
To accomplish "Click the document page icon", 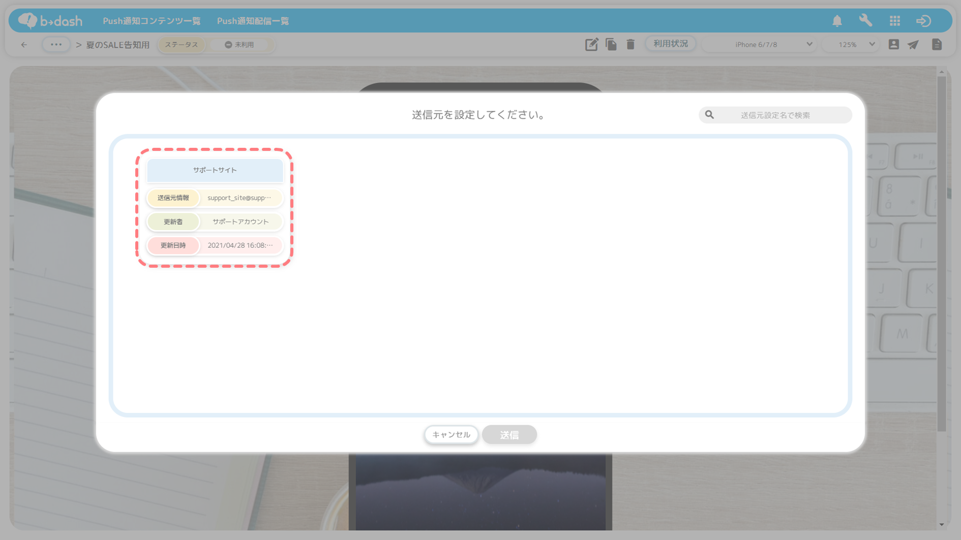I will tap(937, 44).
